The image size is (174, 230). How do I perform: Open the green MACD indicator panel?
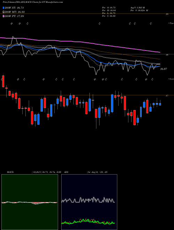click(30, 202)
